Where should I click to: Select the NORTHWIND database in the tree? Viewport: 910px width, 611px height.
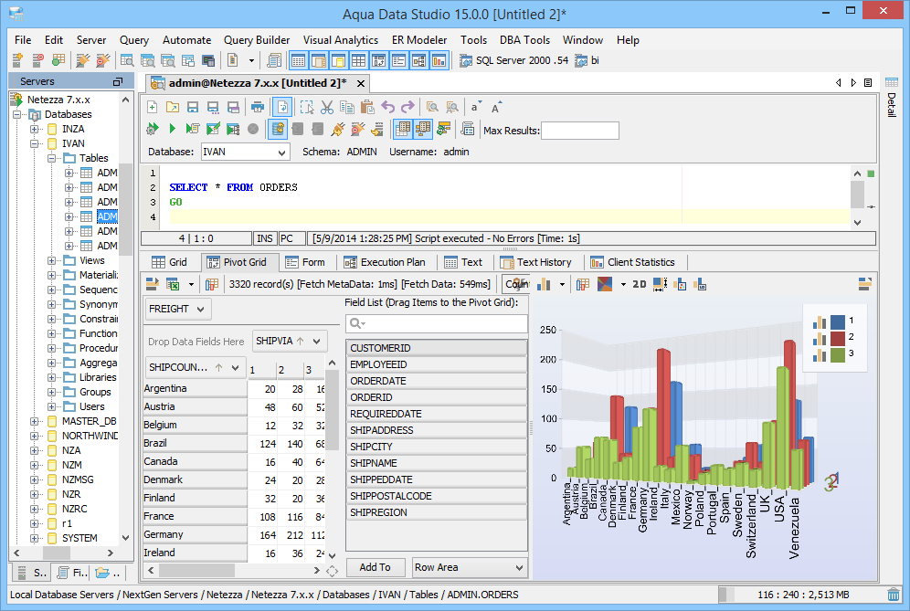pyautogui.click(x=90, y=436)
